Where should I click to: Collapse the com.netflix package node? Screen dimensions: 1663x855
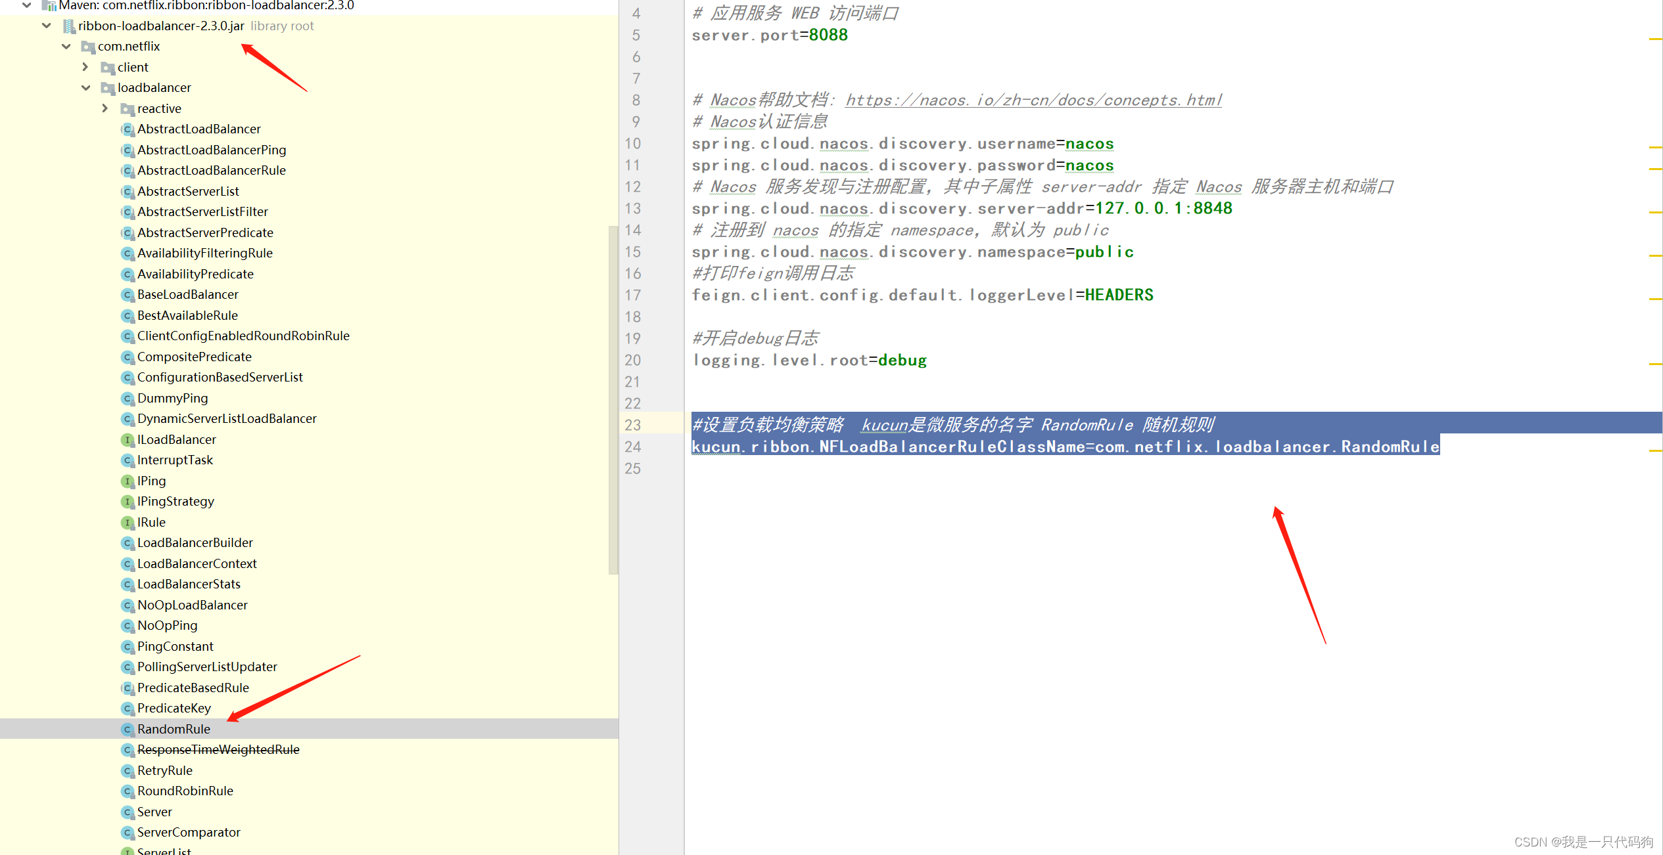tap(66, 46)
